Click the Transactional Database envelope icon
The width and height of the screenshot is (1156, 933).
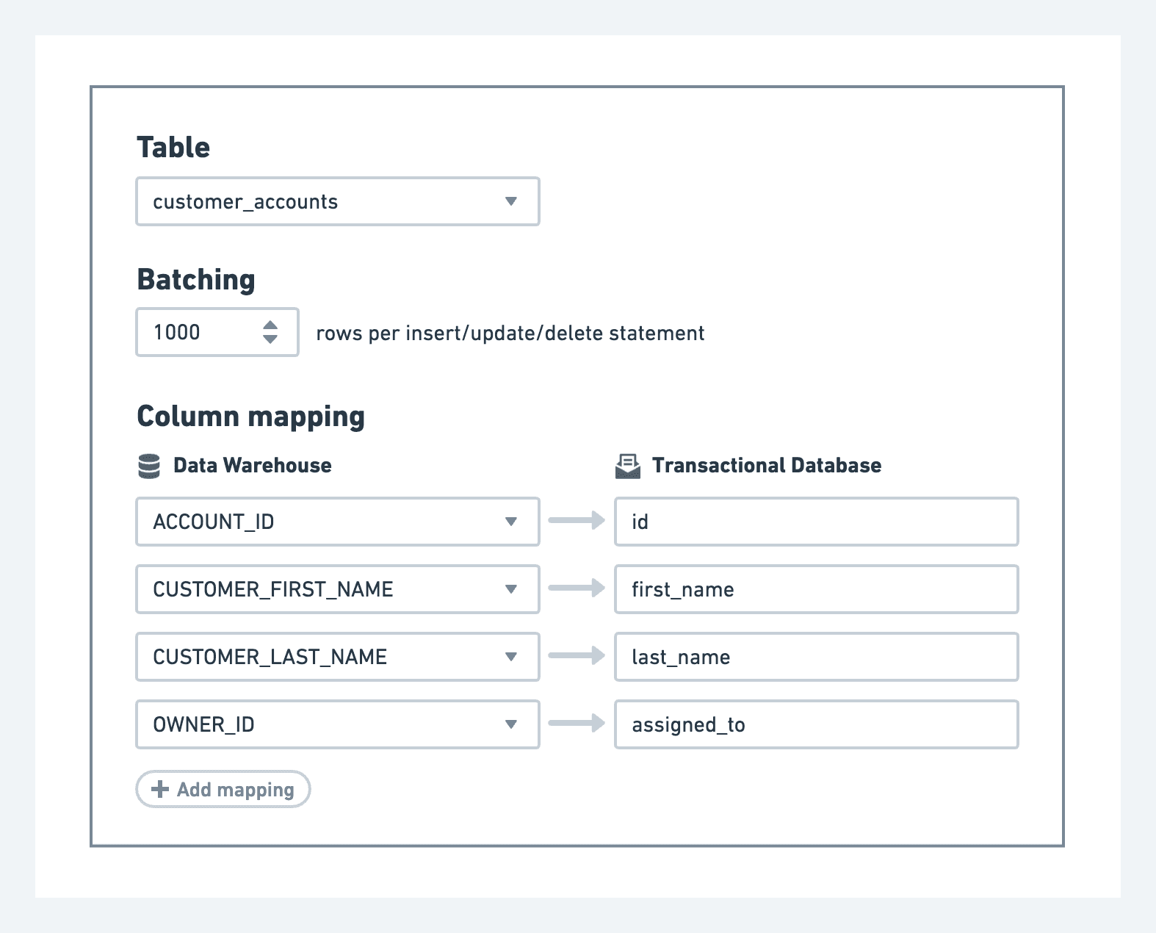coord(627,466)
